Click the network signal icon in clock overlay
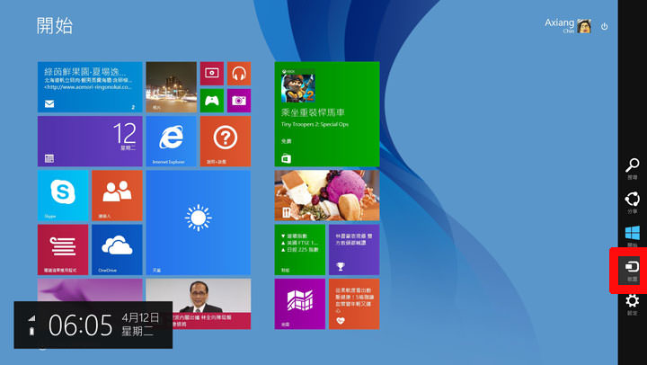This screenshot has height=365, width=647. 31,318
